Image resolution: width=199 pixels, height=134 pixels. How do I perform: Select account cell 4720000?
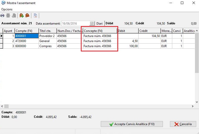click(x=27, y=41)
